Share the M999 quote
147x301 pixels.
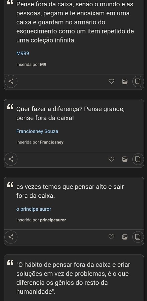click(11, 81)
